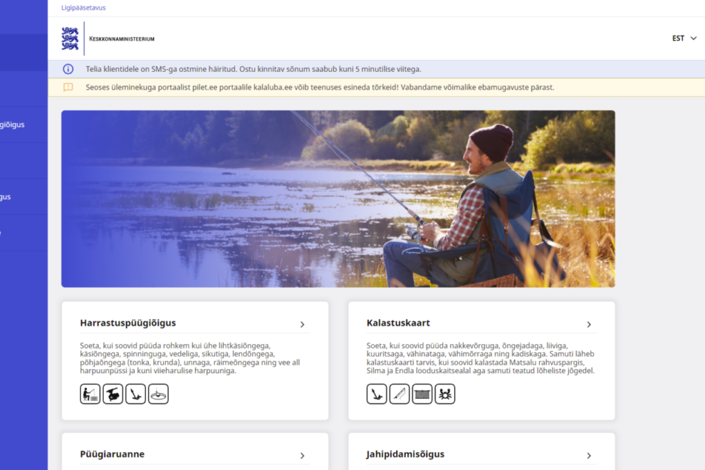Click the fishing rod icon under Kalastuskaart

click(399, 394)
